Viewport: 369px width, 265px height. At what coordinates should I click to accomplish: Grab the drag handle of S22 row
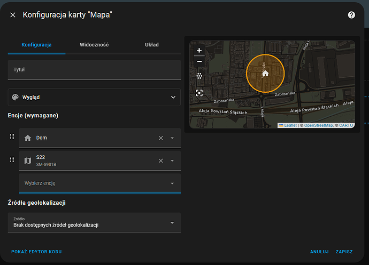12,159
